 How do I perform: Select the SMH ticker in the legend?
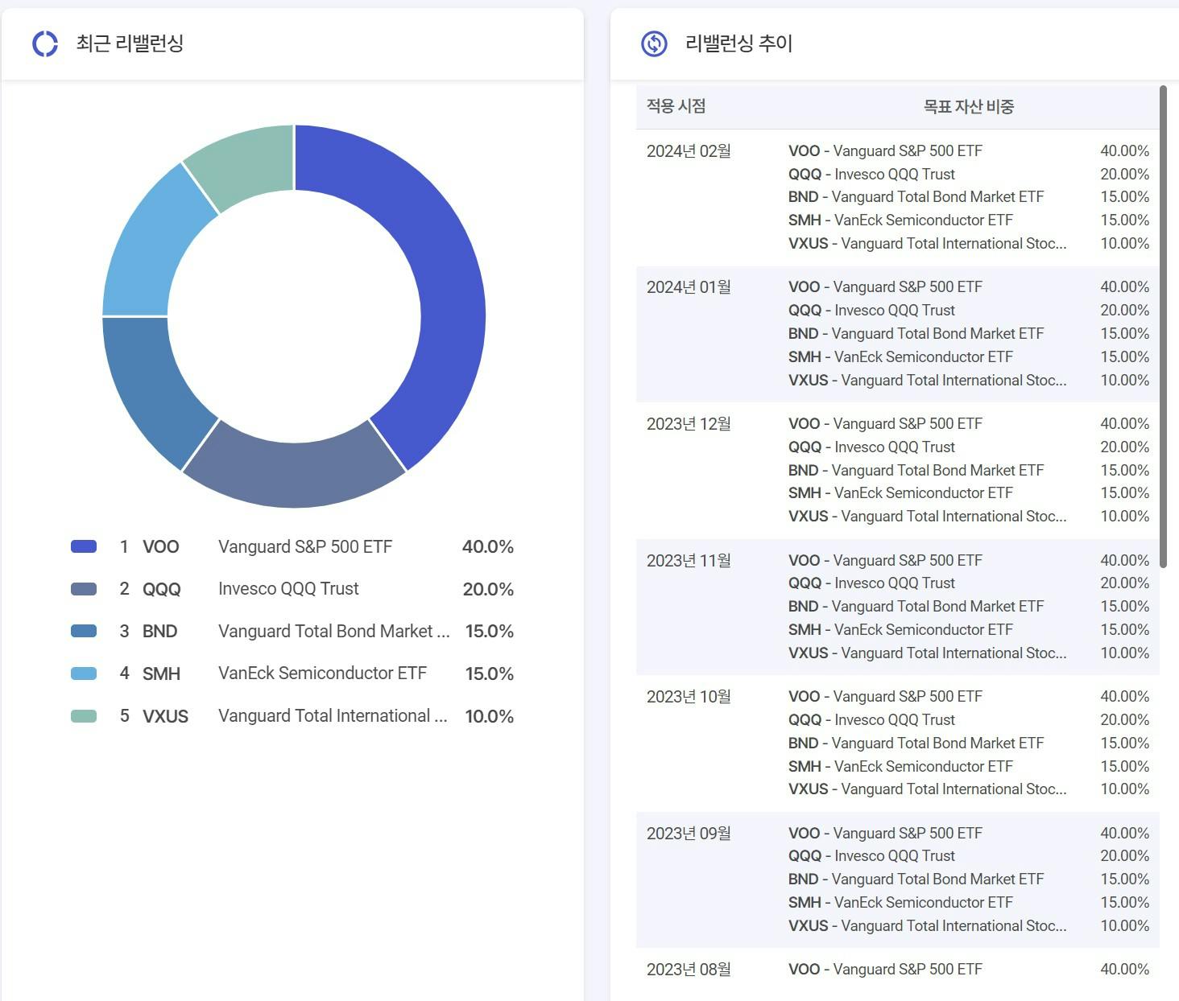click(162, 674)
